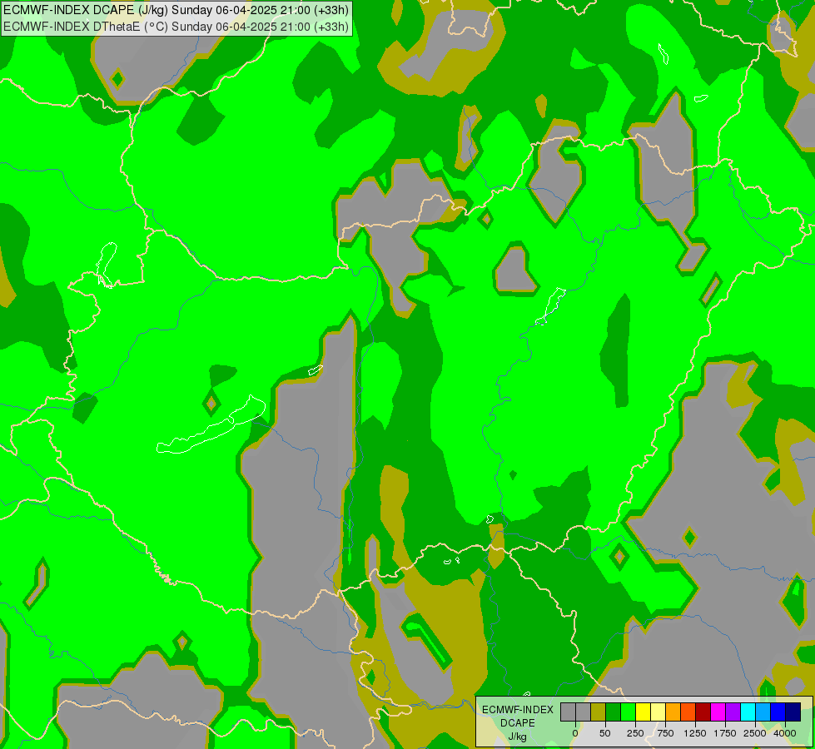Click the legend value 750

tap(665, 733)
